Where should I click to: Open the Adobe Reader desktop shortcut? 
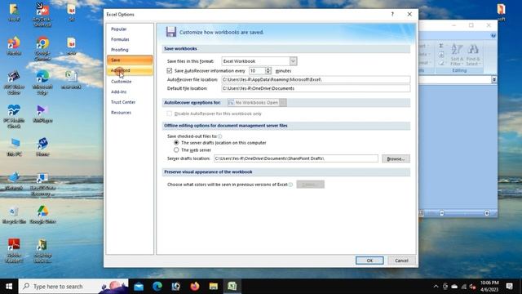[14, 251]
